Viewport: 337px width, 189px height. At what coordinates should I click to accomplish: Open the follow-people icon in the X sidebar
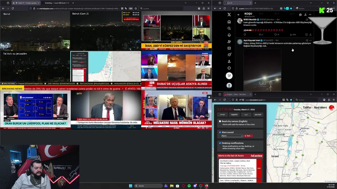click(x=229, y=41)
